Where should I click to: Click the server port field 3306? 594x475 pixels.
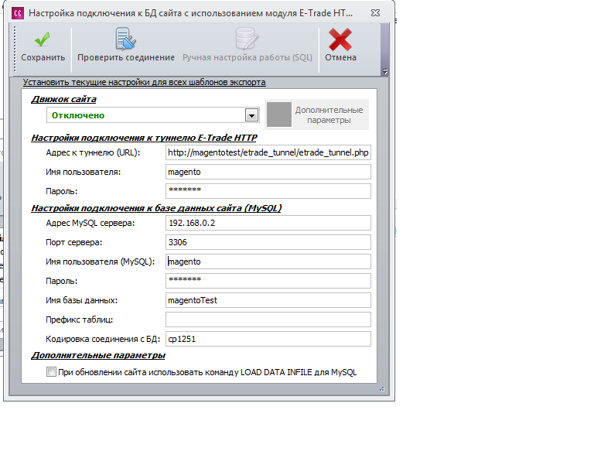(x=268, y=242)
